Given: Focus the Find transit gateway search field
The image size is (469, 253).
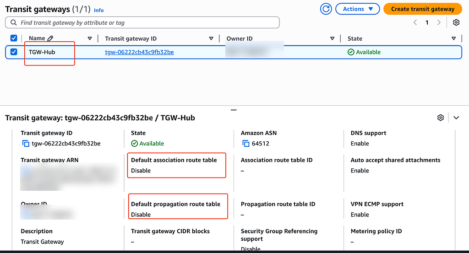Looking at the screenshot, I should [x=142, y=23].
